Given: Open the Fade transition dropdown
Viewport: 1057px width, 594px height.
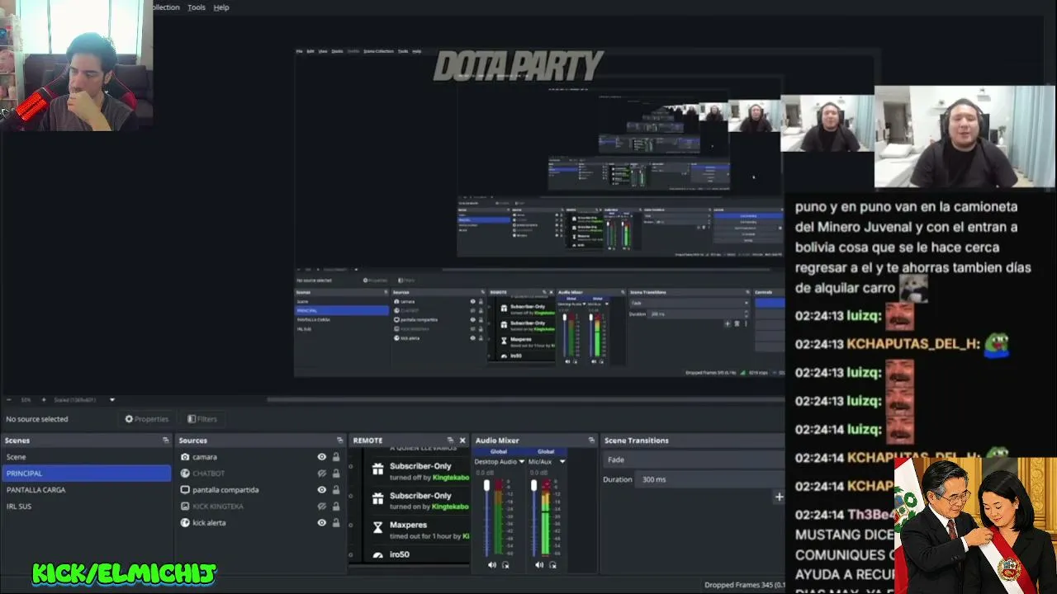Looking at the screenshot, I should [x=694, y=460].
